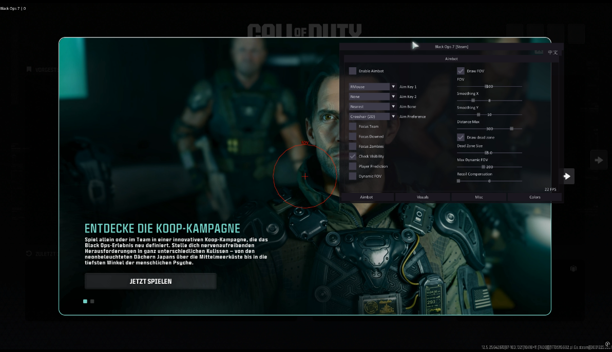Expand the Aim Preference Crosshair (2D) dropdown
Viewport: 612px width, 352px height.
point(372,116)
